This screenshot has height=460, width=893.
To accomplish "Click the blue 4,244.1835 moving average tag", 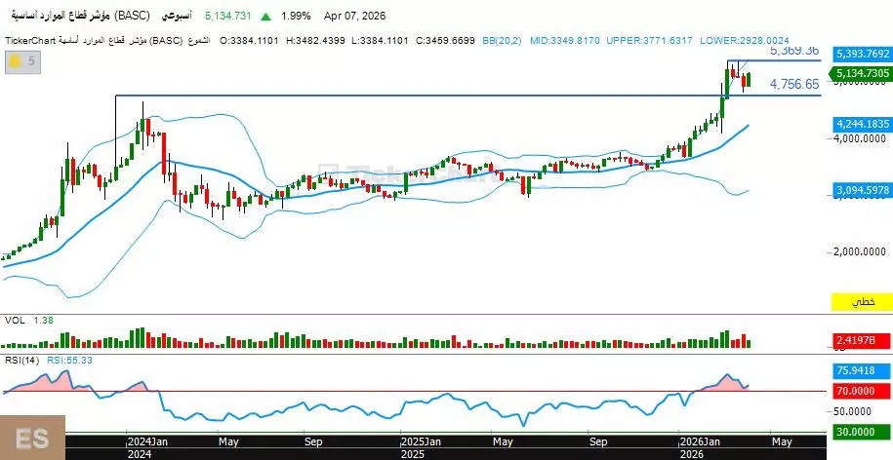I will click(x=862, y=125).
